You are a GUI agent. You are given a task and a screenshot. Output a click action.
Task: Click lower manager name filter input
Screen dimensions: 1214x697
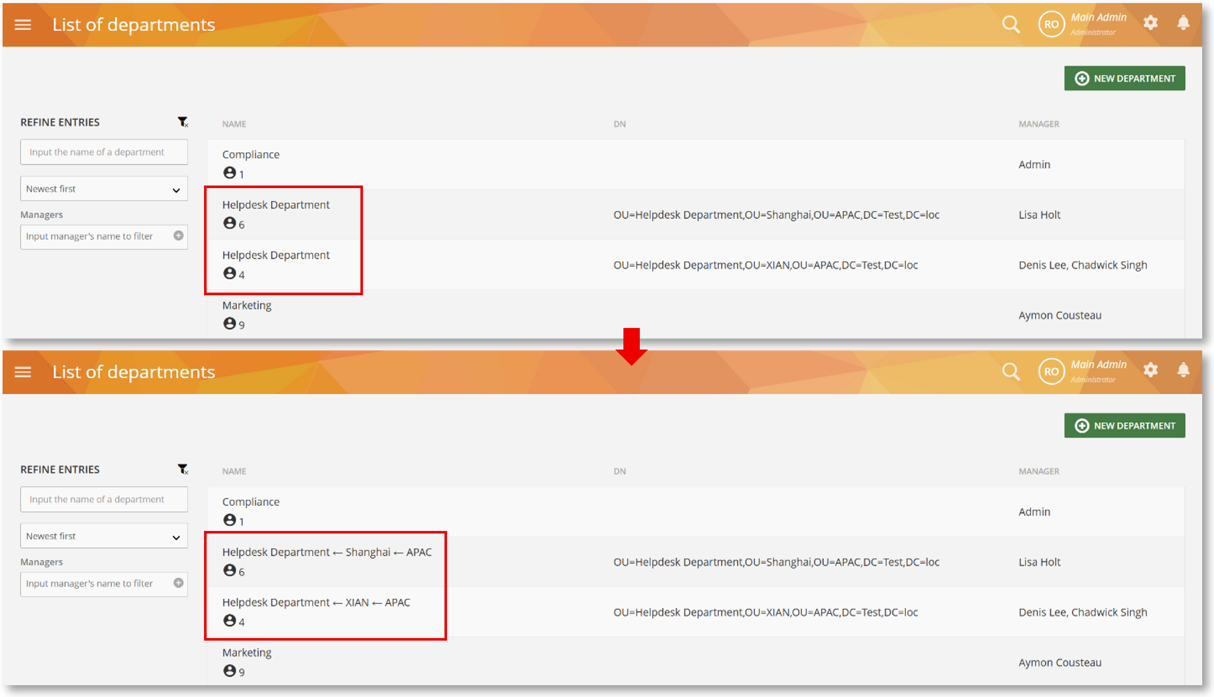click(97, 584)
